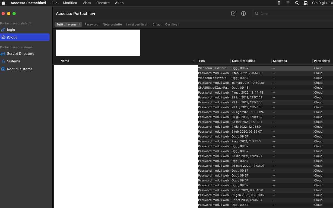Click the magnifier icon in search field
333x208 pixels.
point(257,14)
